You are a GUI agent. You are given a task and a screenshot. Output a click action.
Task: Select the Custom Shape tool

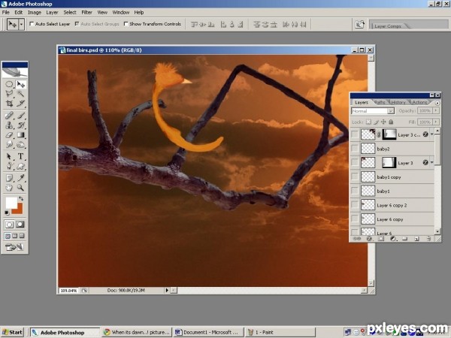[21, 166]
